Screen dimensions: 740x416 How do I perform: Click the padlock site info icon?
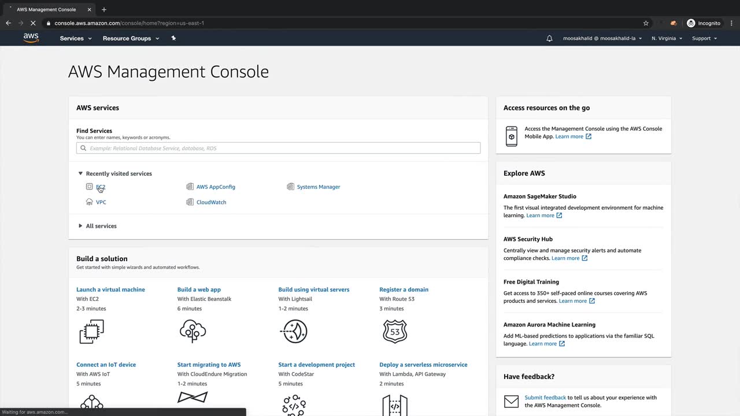[49, 23]
